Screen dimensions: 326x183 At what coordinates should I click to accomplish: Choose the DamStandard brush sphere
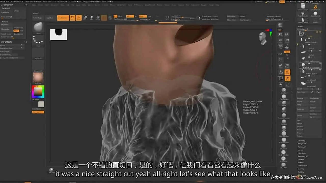(x=284, y=134)
